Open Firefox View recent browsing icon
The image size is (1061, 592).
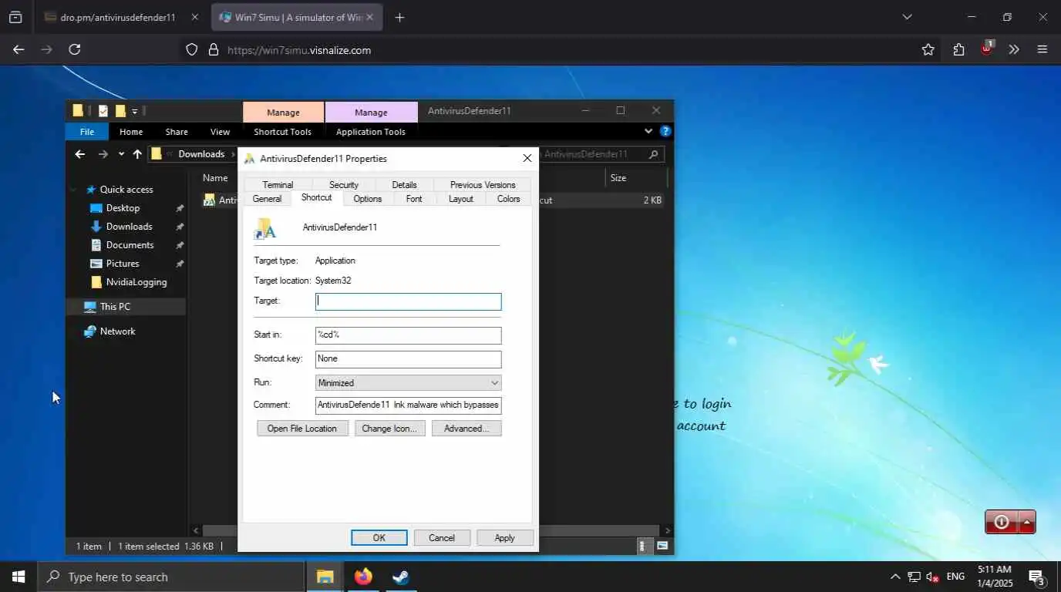(x=15, y=17)
